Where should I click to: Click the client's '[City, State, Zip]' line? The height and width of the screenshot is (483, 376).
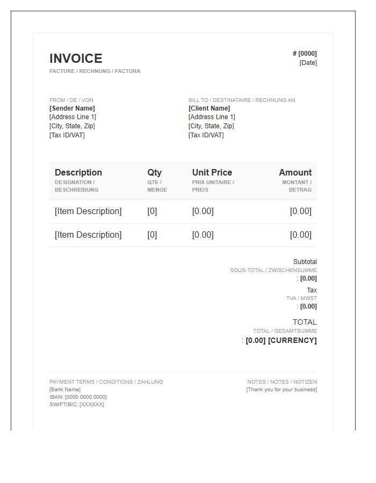coord(211,126)
